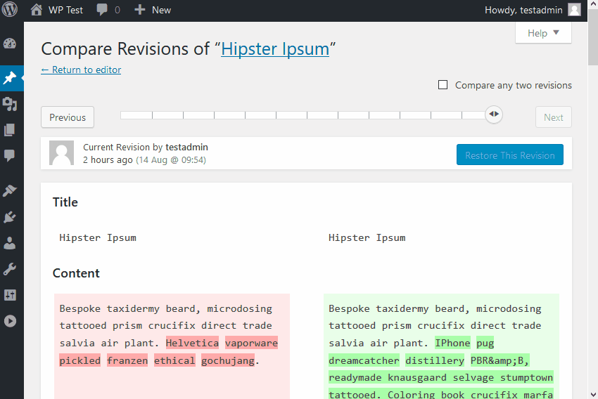The height and width of the screenshot is (399, 598).
Task: Open Users from the sidebar
Action: (x=10, y=243)
